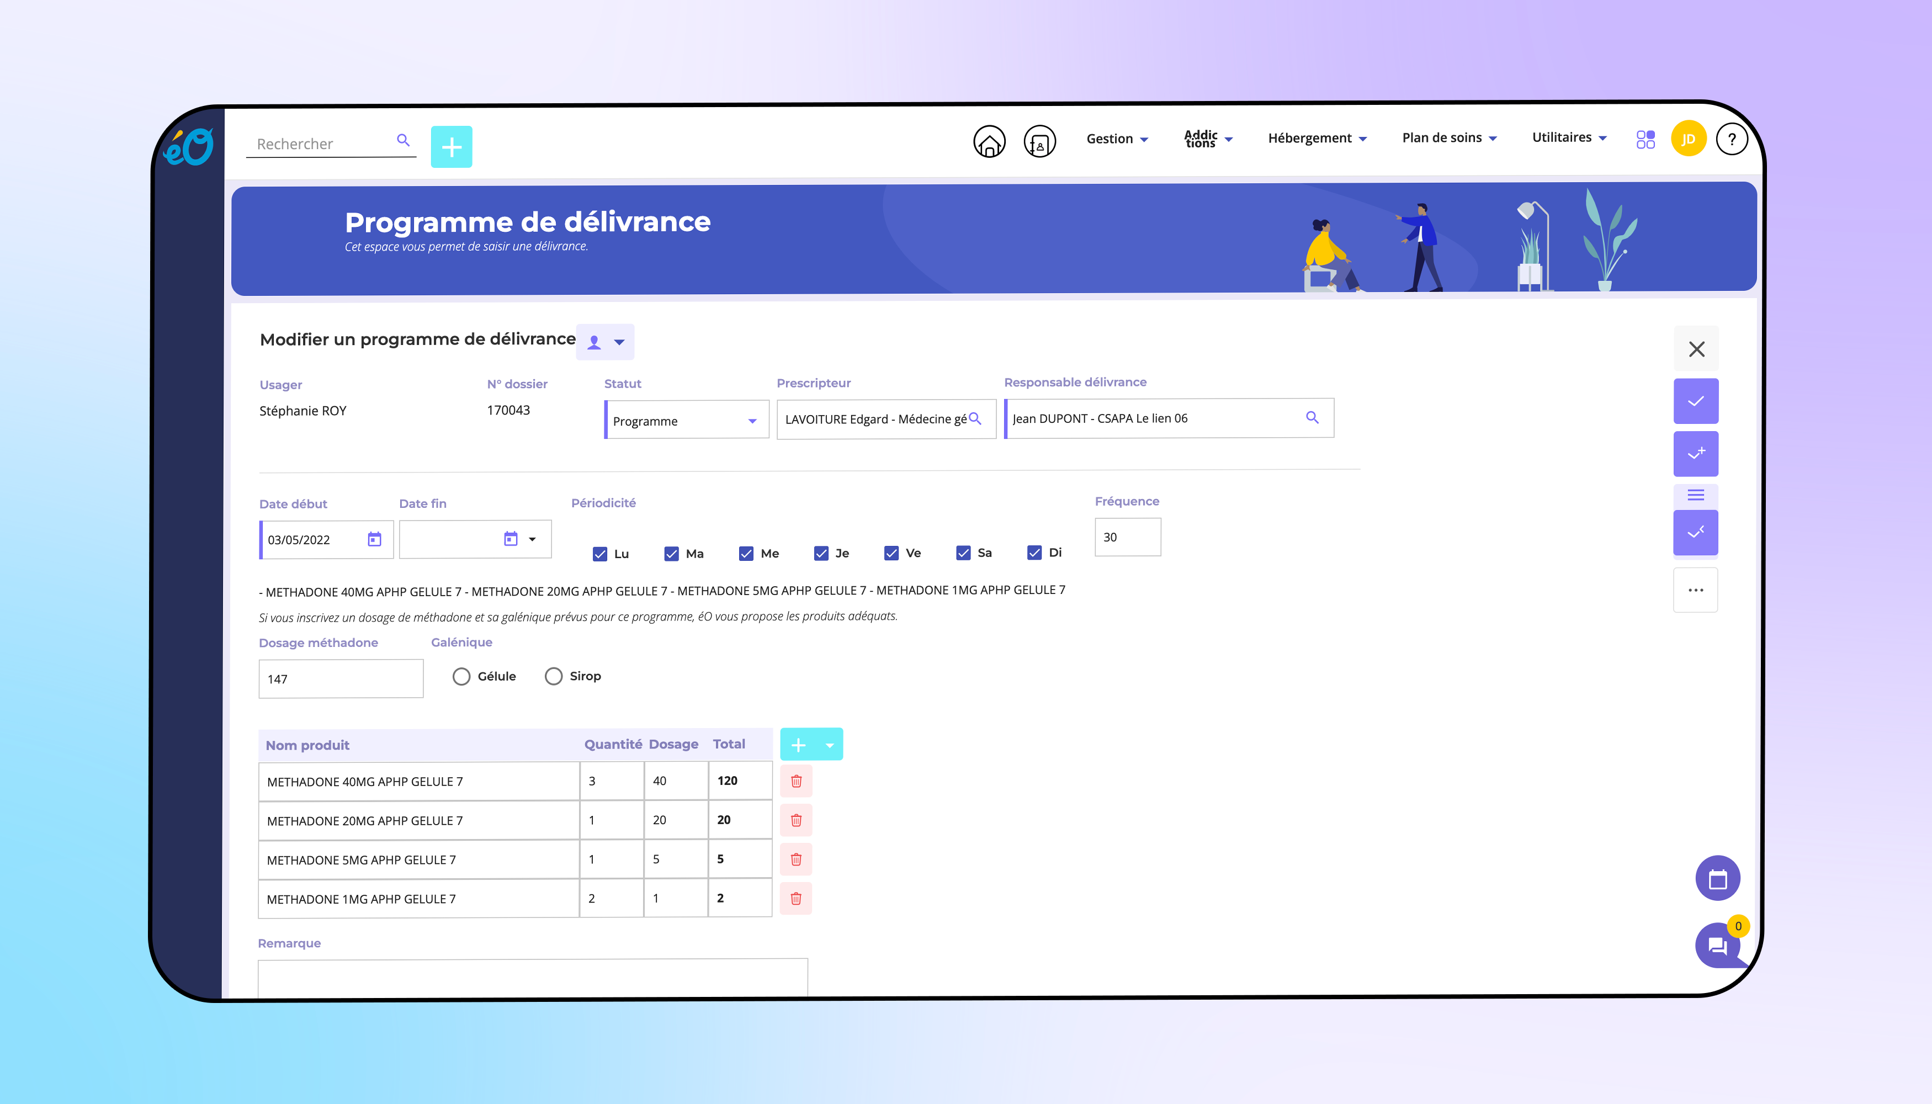Click the Fréquence field with 30
Screen dimensions: 1932x1104
point(1128,537)
